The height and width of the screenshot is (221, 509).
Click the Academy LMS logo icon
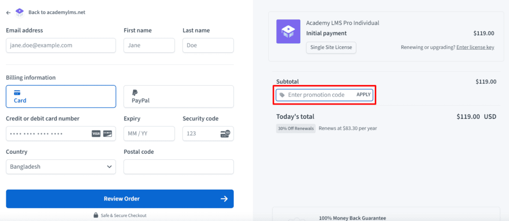pyautogui.click(x=19, y=11)
